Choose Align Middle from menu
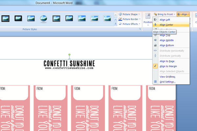This screenshot has height=131, width=197. click(171, 40)
